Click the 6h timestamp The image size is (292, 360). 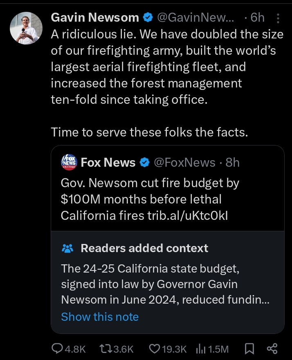point(257,18)
